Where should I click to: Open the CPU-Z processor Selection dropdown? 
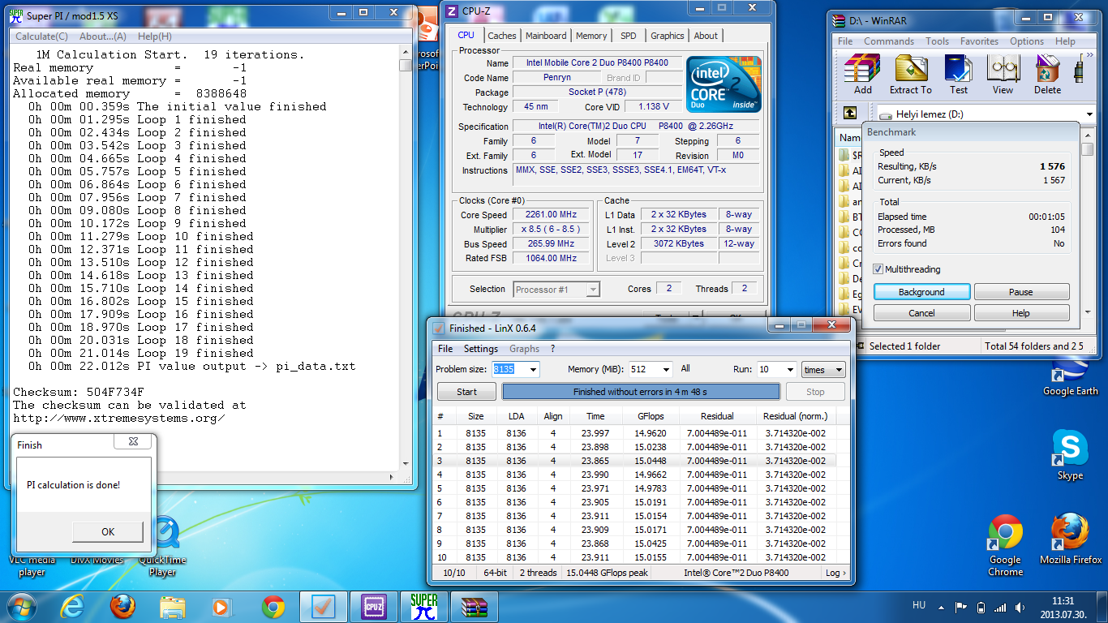coord(556,289)
